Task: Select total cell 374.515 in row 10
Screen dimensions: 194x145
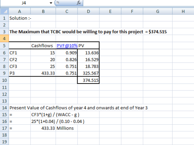Action: point(88,80)
